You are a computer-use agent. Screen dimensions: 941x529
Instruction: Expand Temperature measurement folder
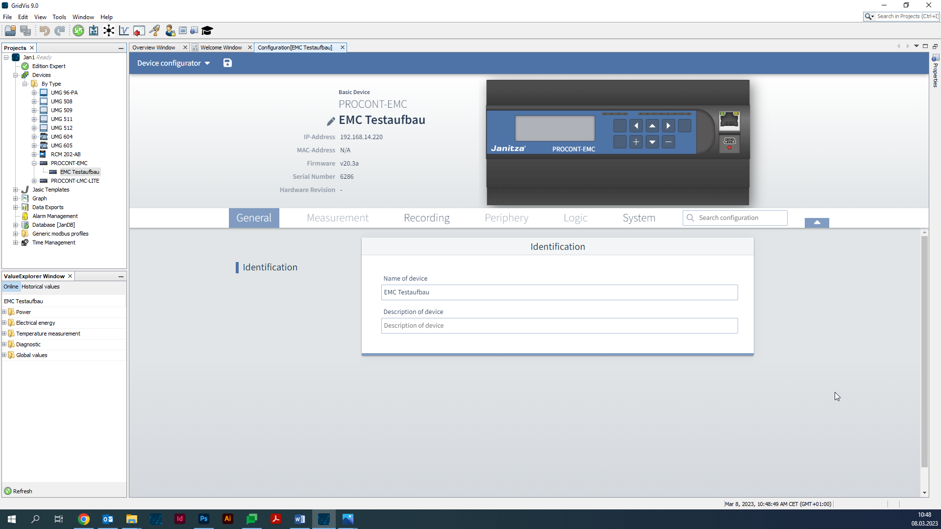pyautogui.click(x=4, y=334)
